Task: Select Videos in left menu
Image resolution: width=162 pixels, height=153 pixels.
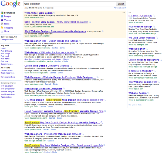Action: coord(7,20)
